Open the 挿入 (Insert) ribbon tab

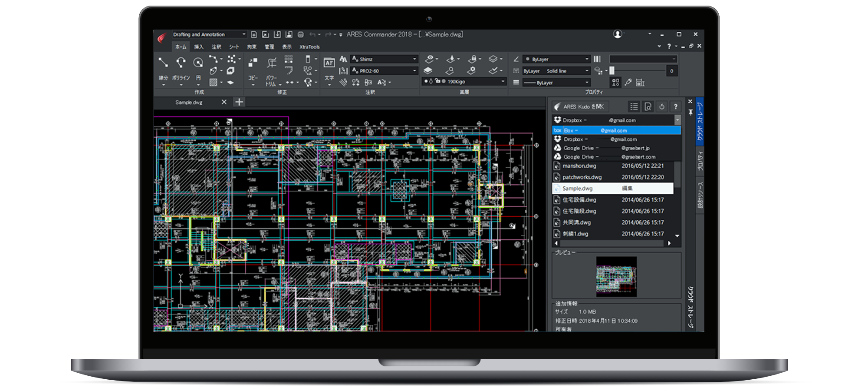pyautogui.click(x=198, y=47)
